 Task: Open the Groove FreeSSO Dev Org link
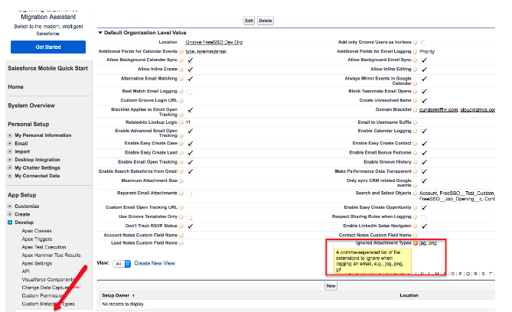pyautogui.click(x=214, y=42)
